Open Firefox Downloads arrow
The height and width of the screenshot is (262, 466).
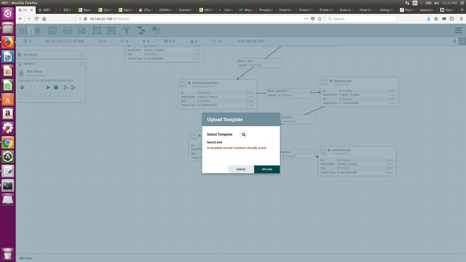point(429,19)
